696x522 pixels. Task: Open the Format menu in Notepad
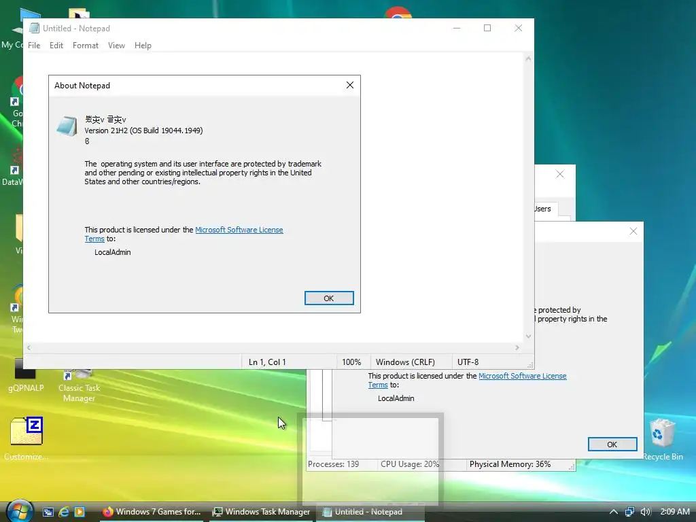click(85, 46)
